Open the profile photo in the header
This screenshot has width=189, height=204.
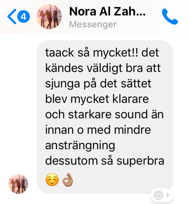(x=49, y=17)
